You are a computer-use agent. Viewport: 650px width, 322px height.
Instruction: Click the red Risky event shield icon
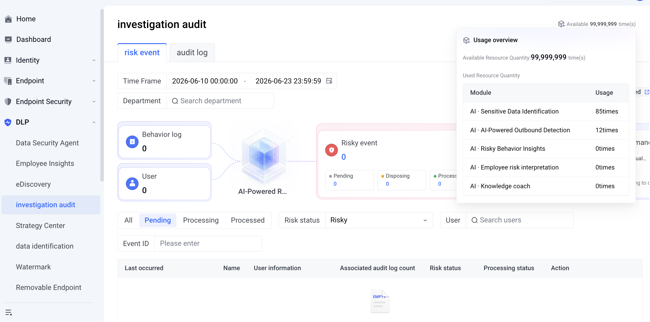click(x=332, y=150)
